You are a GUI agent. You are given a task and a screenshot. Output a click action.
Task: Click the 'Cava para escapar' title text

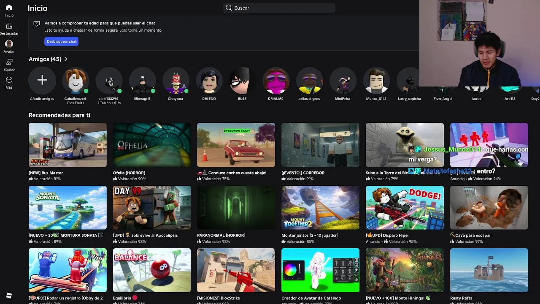click(473, 235)
